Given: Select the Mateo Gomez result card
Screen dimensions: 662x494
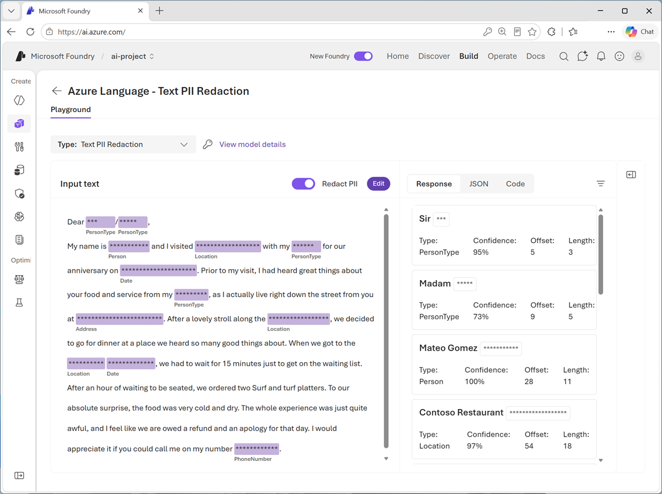Looking at the screenshot, I should coord(504,364).
